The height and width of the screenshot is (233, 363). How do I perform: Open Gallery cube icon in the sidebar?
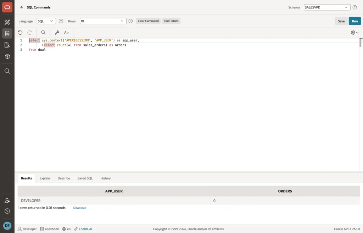coord(7,57)
